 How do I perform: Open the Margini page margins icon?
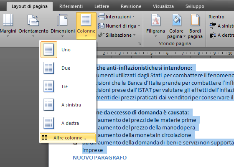pyautogui.click(x=8, y=20)
